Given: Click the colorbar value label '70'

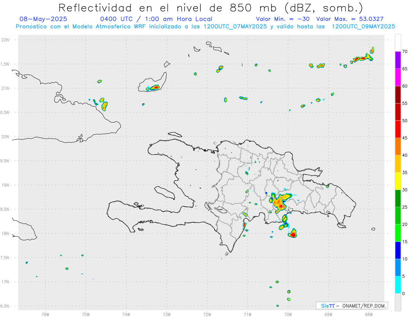Looking at the screenshot, I should click(405, 52).
